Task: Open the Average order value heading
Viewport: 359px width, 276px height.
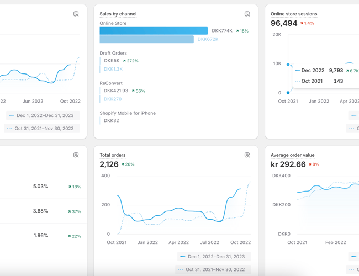Action: coord(292,155)
